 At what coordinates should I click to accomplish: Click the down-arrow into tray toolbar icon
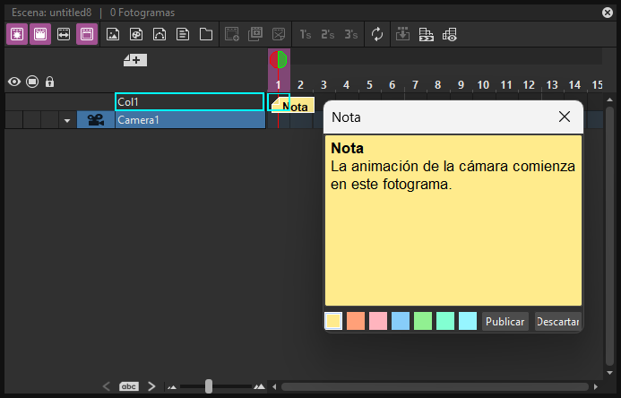[402, 34]
